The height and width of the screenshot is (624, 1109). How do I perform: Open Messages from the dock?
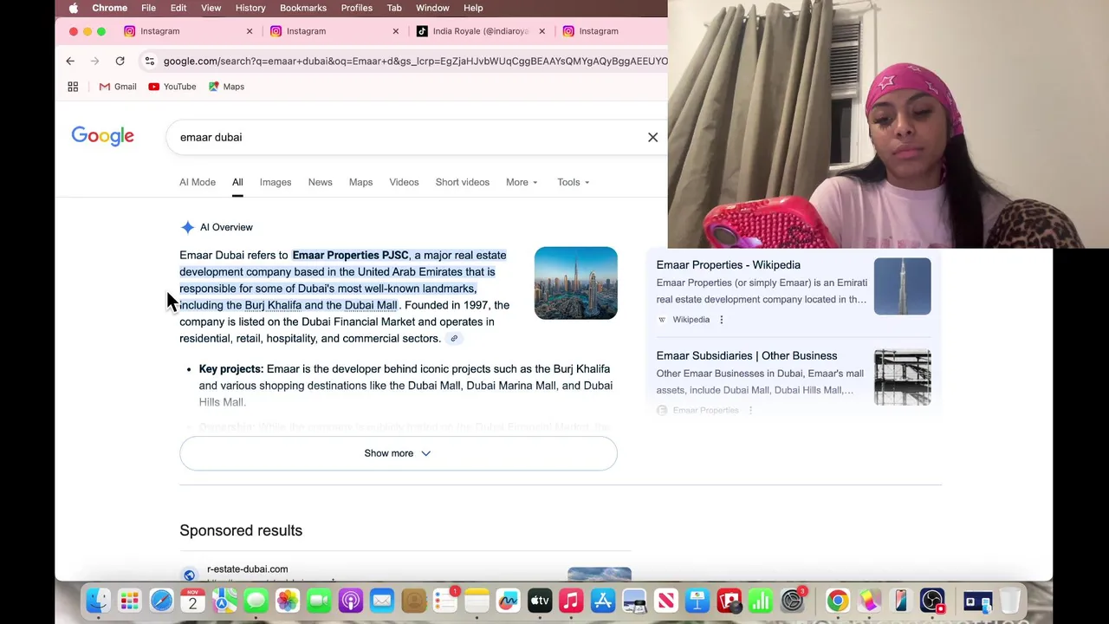[x=256, y=601]
